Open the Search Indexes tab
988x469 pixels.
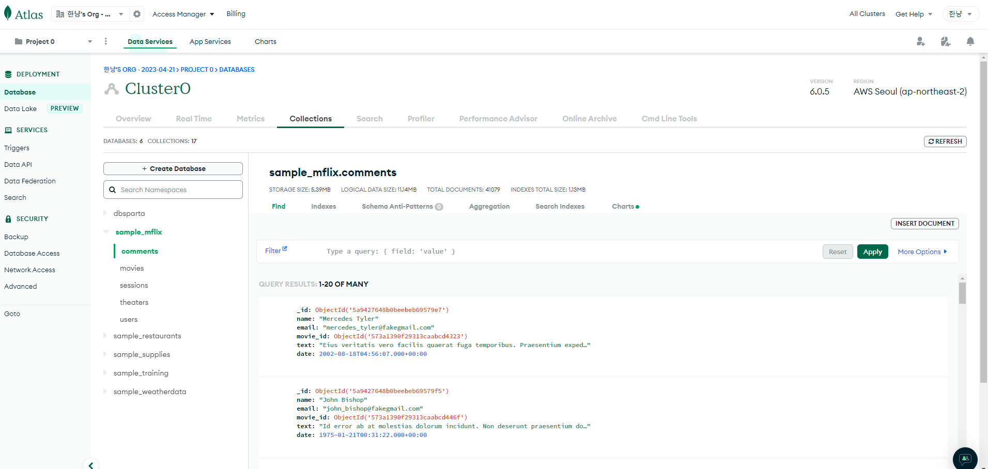click(560, 207)
